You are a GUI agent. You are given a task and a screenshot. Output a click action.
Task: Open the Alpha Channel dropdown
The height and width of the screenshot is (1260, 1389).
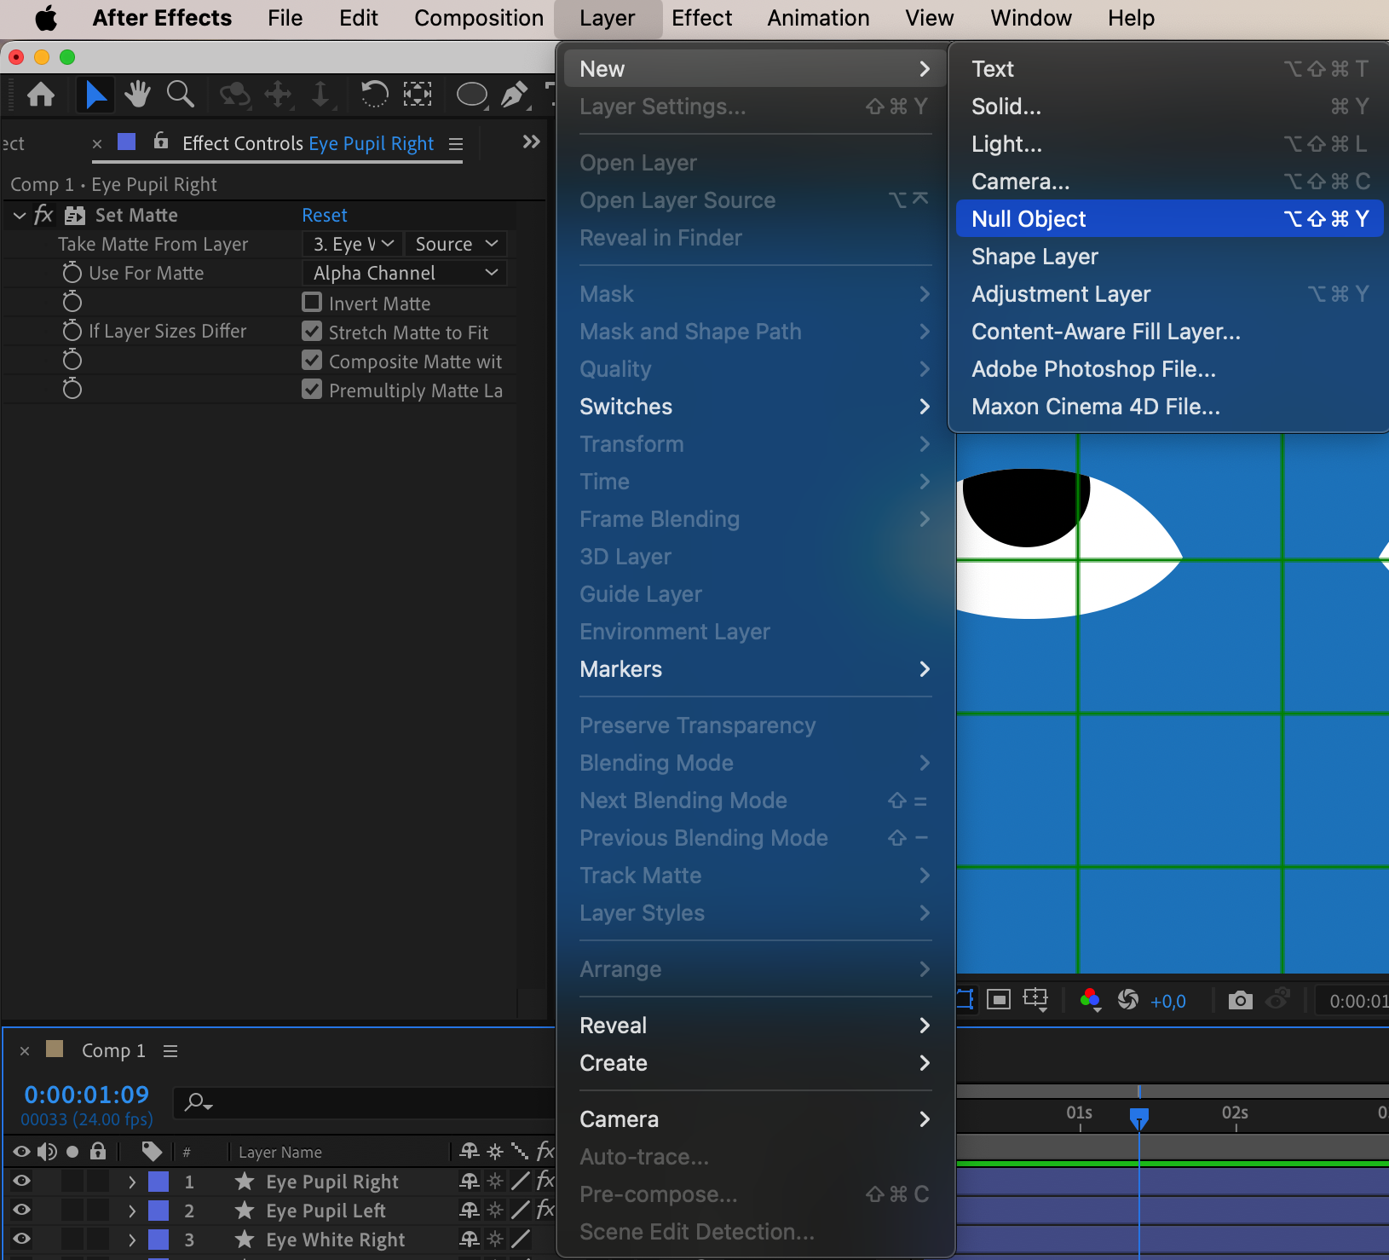(x=405, y=273)
